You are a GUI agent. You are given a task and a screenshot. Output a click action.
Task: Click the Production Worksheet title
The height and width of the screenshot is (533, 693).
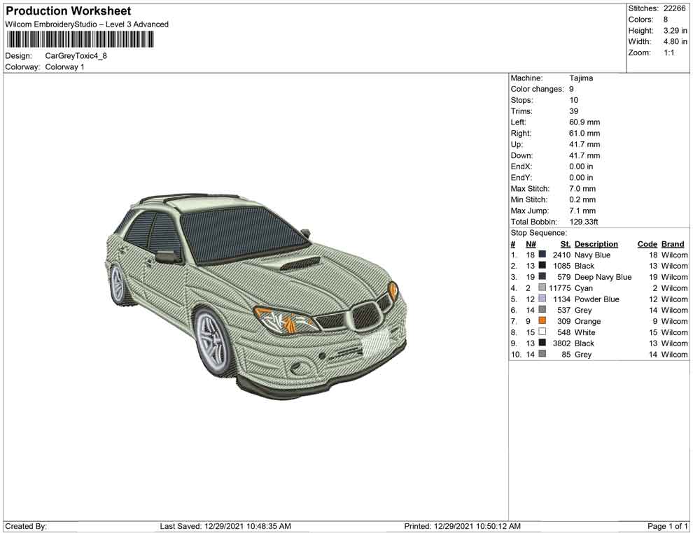(68, 11)
